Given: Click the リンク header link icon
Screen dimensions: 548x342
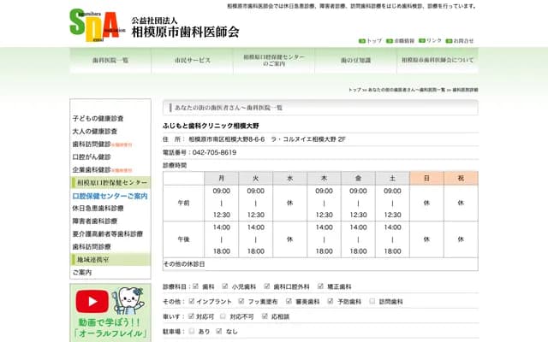Looking at the screenshot, I should coord(422,40).
